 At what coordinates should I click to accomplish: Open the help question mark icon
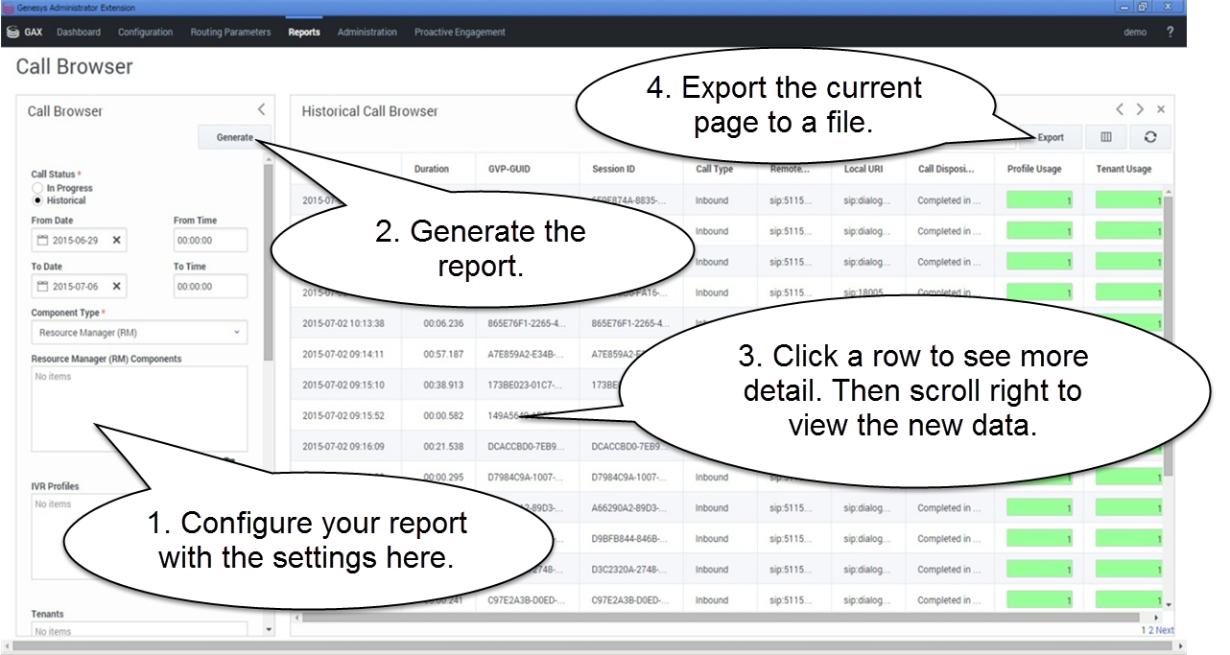coord(1170,32)
